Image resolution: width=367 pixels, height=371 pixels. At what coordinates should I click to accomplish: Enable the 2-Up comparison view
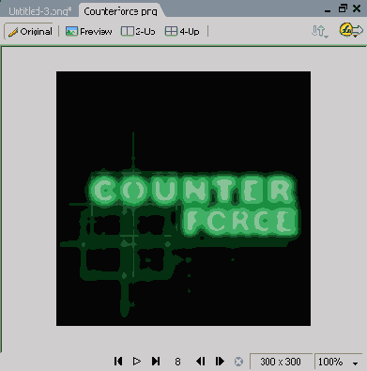coord(138,32)
